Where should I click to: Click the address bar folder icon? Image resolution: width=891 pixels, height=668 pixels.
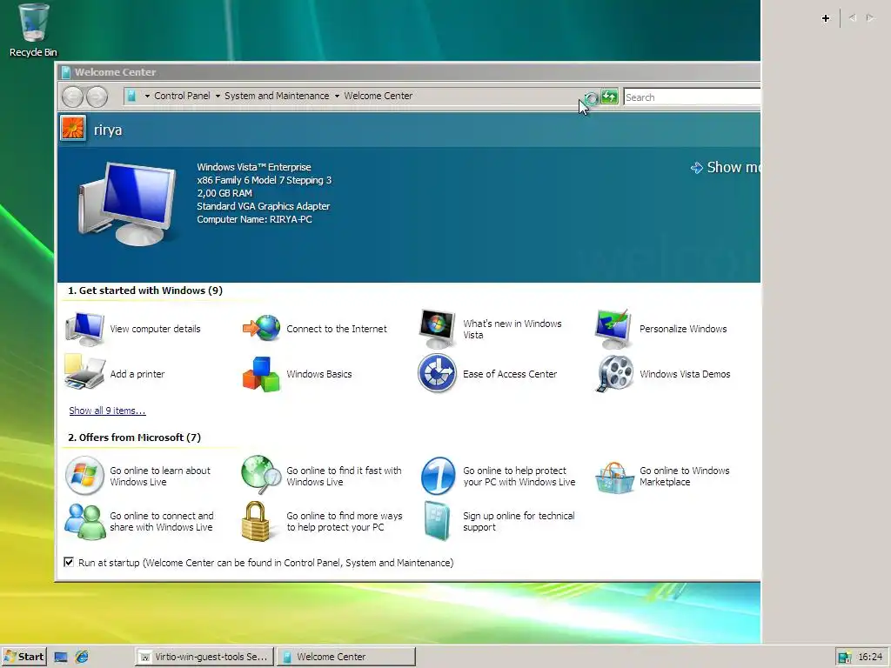[132, 96]
